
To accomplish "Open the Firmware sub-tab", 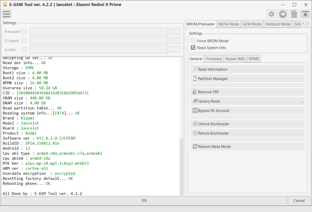I will tap(214, 59).
